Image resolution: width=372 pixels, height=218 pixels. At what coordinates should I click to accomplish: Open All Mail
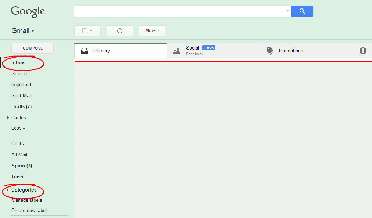19,155
